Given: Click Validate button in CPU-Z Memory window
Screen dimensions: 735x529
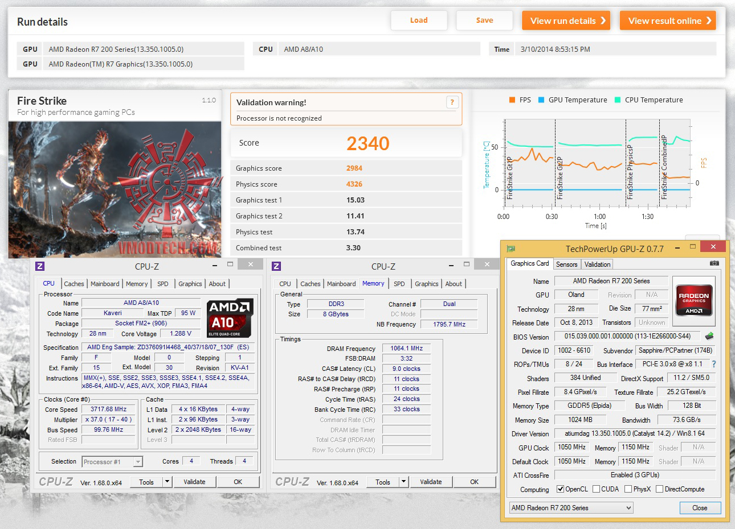Looking at the screenshot, I should pos(431,482).
